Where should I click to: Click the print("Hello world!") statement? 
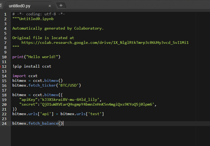pyautogui.click(x=36, y=57)
